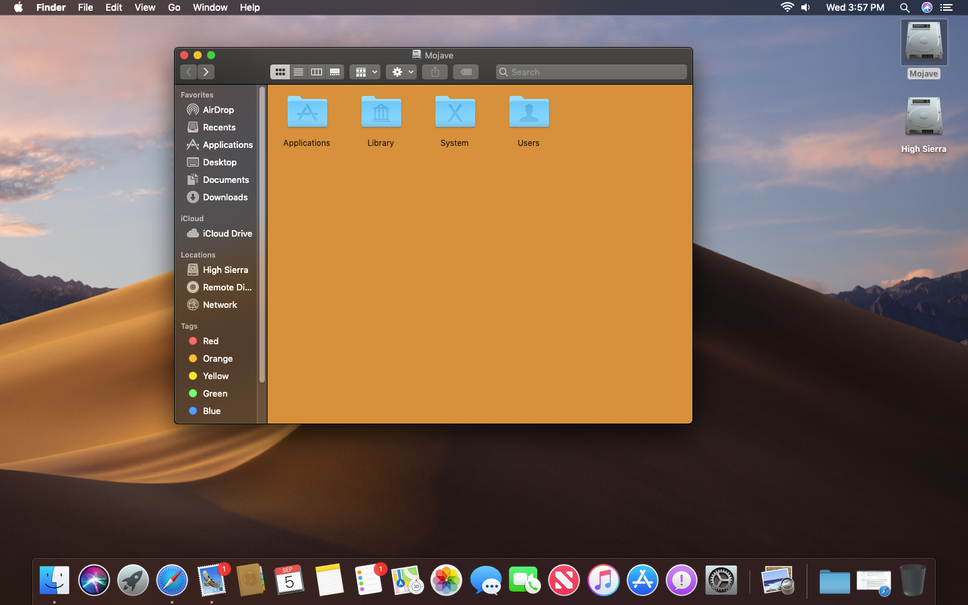This screenshot has height=605, width=968.
Task: Open Notification Center in menu bar
Action: (x=946, y=7)
